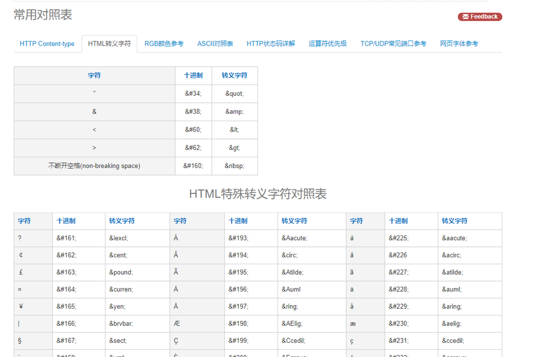The image size is (537, 357).
Task: Click the 常用对照表 page title
Action: [x=43, y=15]
